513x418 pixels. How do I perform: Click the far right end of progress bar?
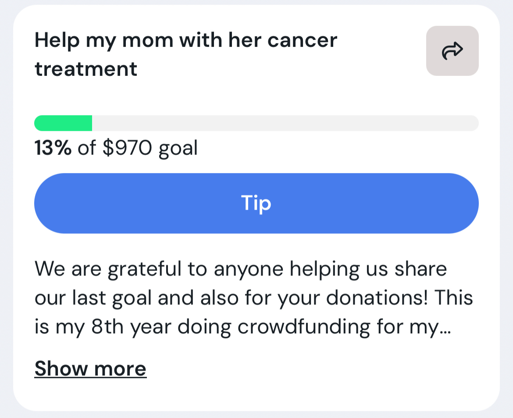point(475,123)
